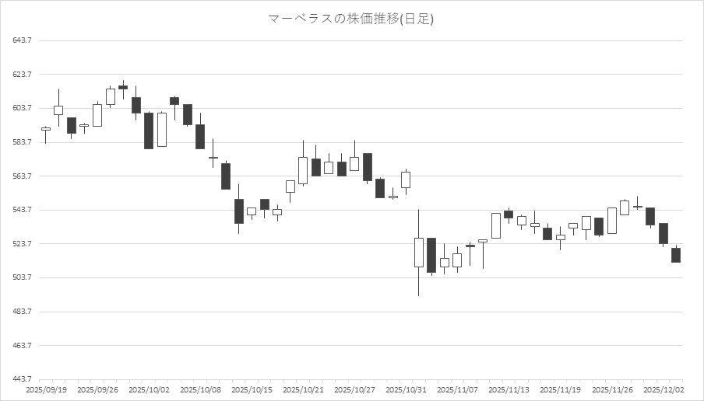
Task: Click the 443.7 label at the axis bottom
Action: [23, 379]
